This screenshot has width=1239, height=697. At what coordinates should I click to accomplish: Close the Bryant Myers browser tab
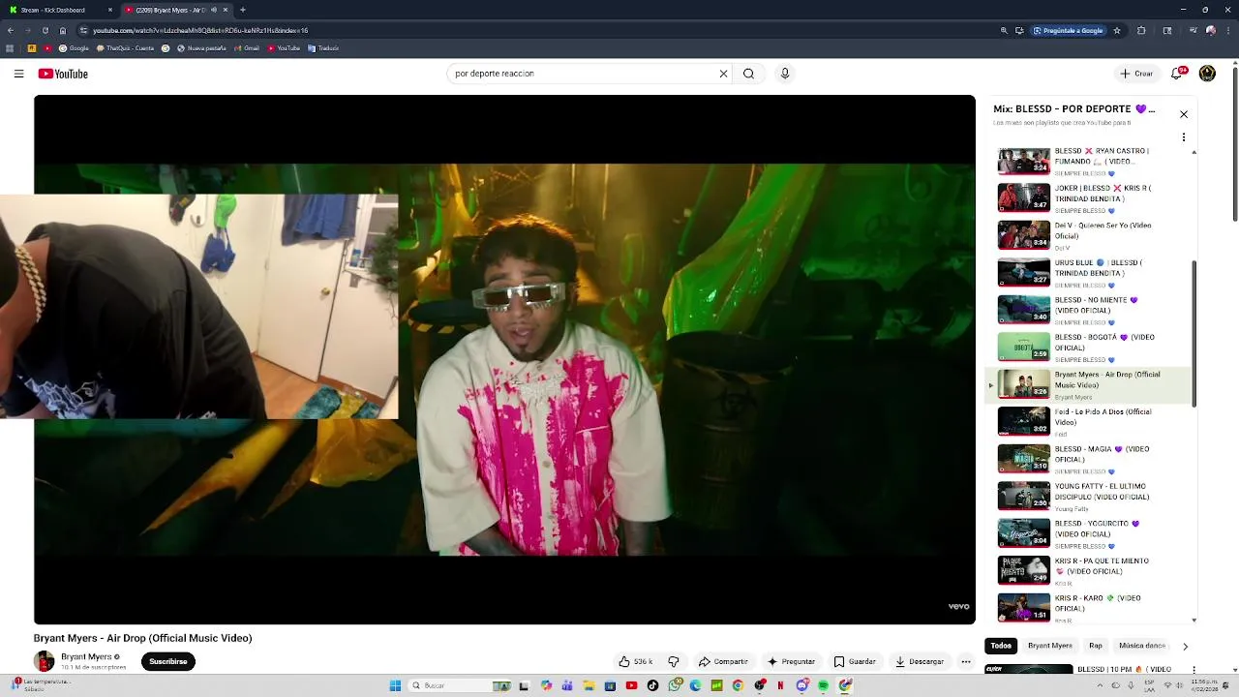[226, 10]
